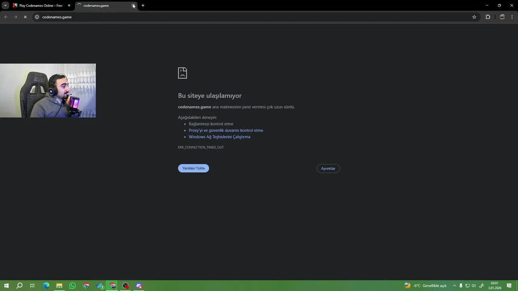The width and height of the screenshot is (518, 291).
Task: View site information icon in address bar
Action: click(x=37, y=17)
